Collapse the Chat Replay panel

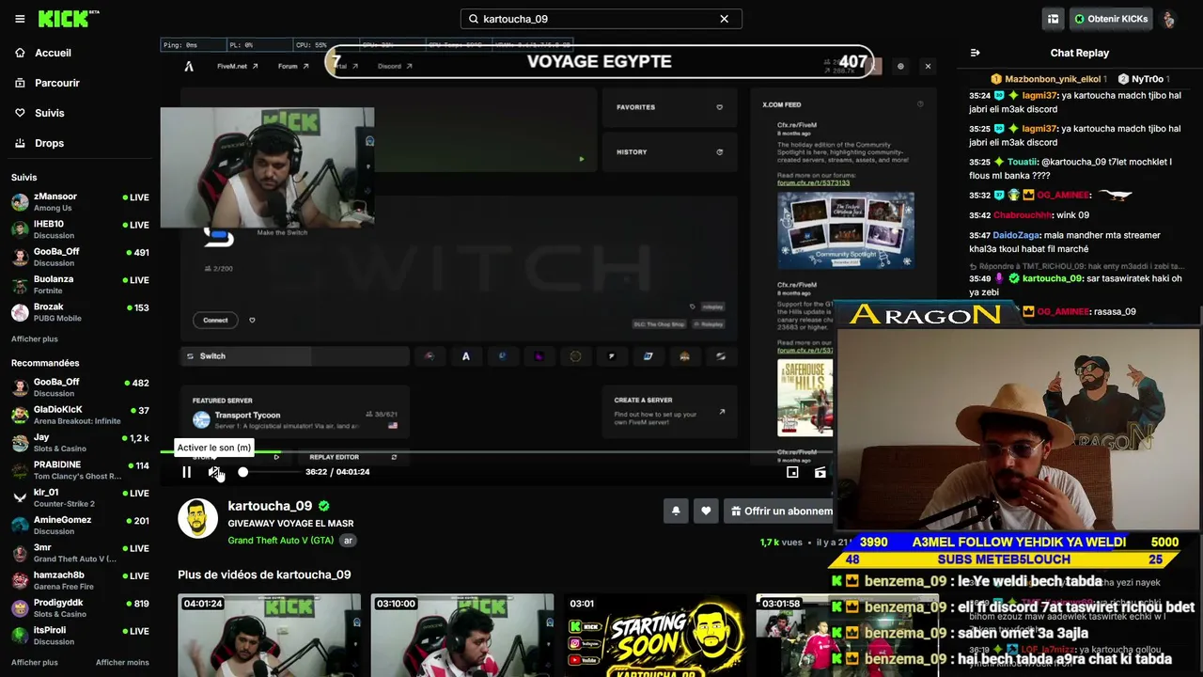coord(975,53)
